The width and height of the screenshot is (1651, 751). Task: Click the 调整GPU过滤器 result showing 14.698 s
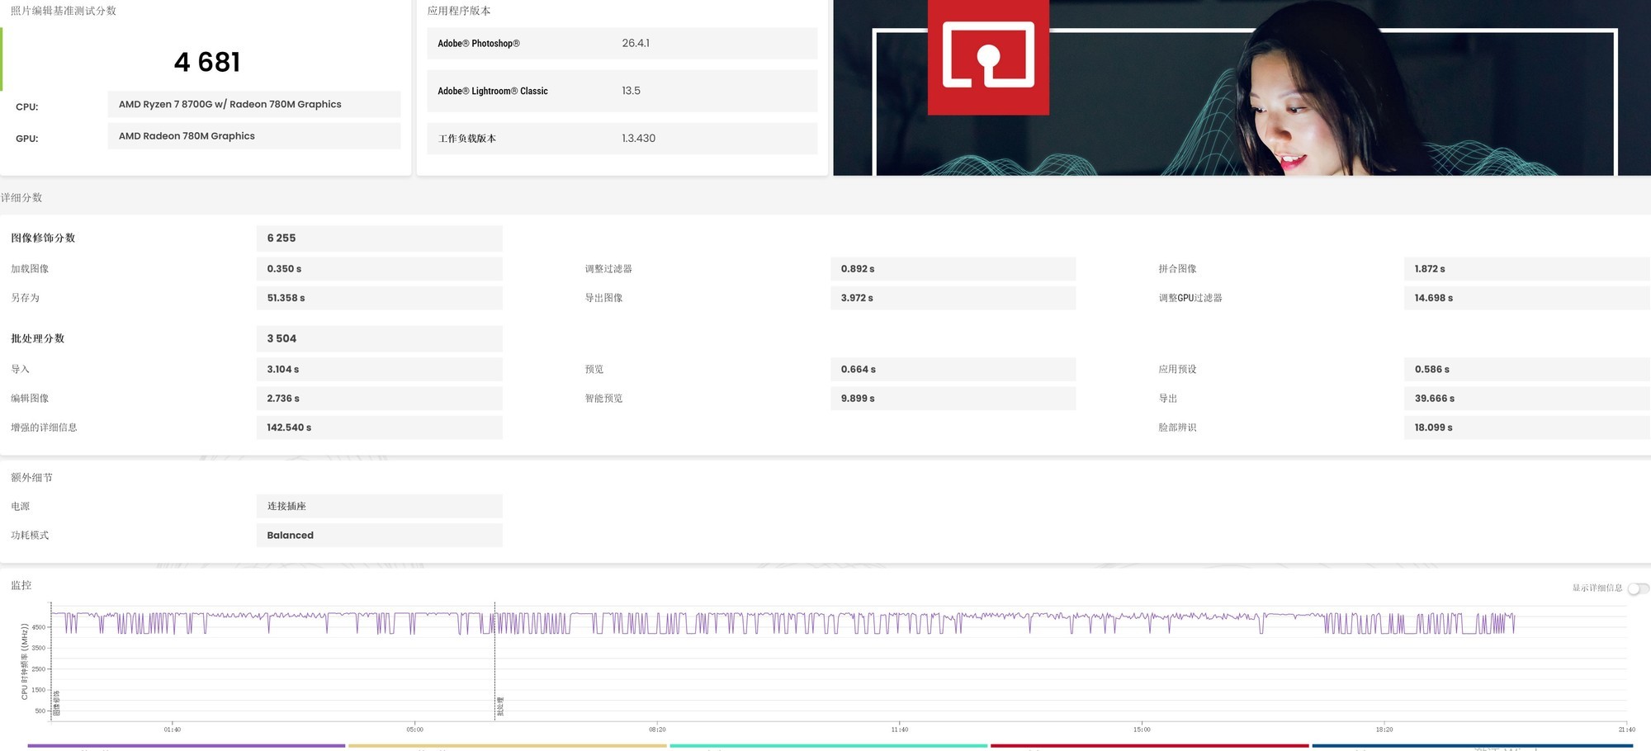pos(1526,298)
